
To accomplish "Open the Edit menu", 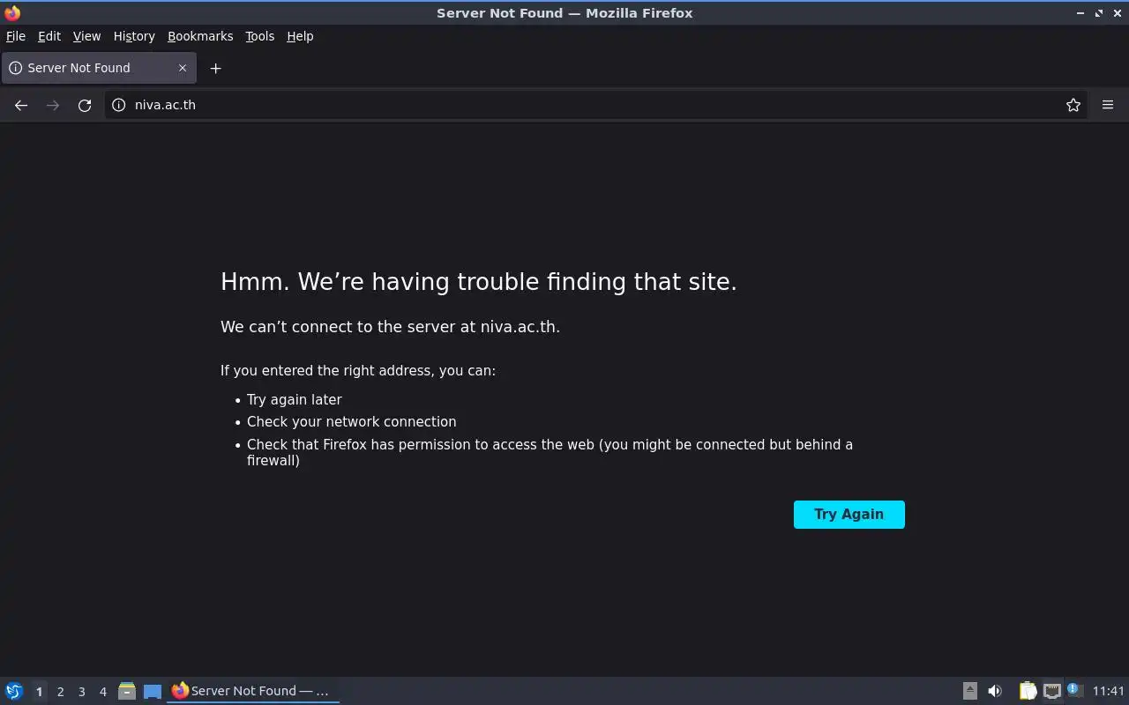I will pyautogui.click(x=49, y=36).
